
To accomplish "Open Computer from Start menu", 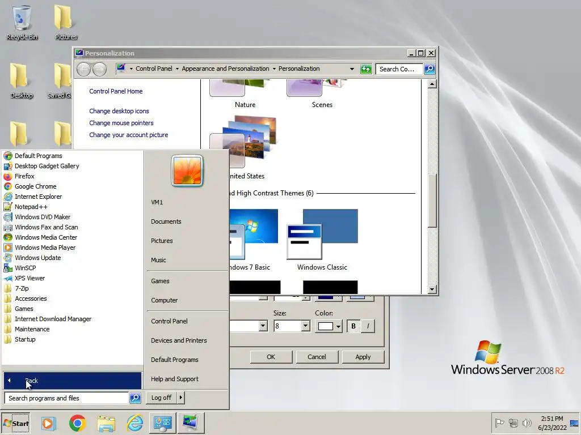I will [164, 300].
